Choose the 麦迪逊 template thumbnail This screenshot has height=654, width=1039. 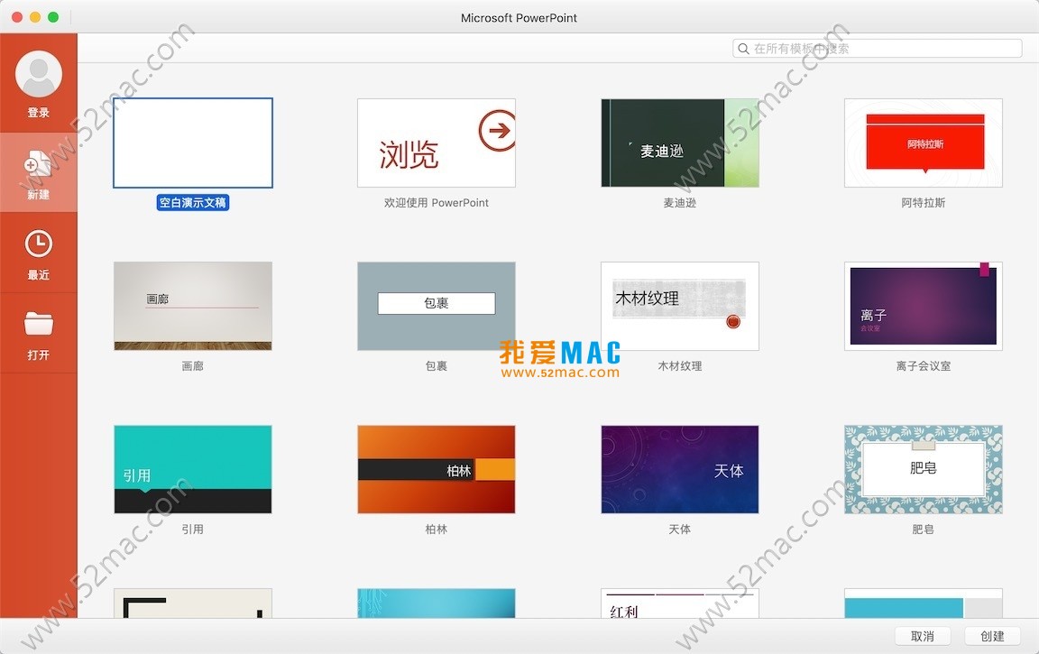(x=680, y=143)
